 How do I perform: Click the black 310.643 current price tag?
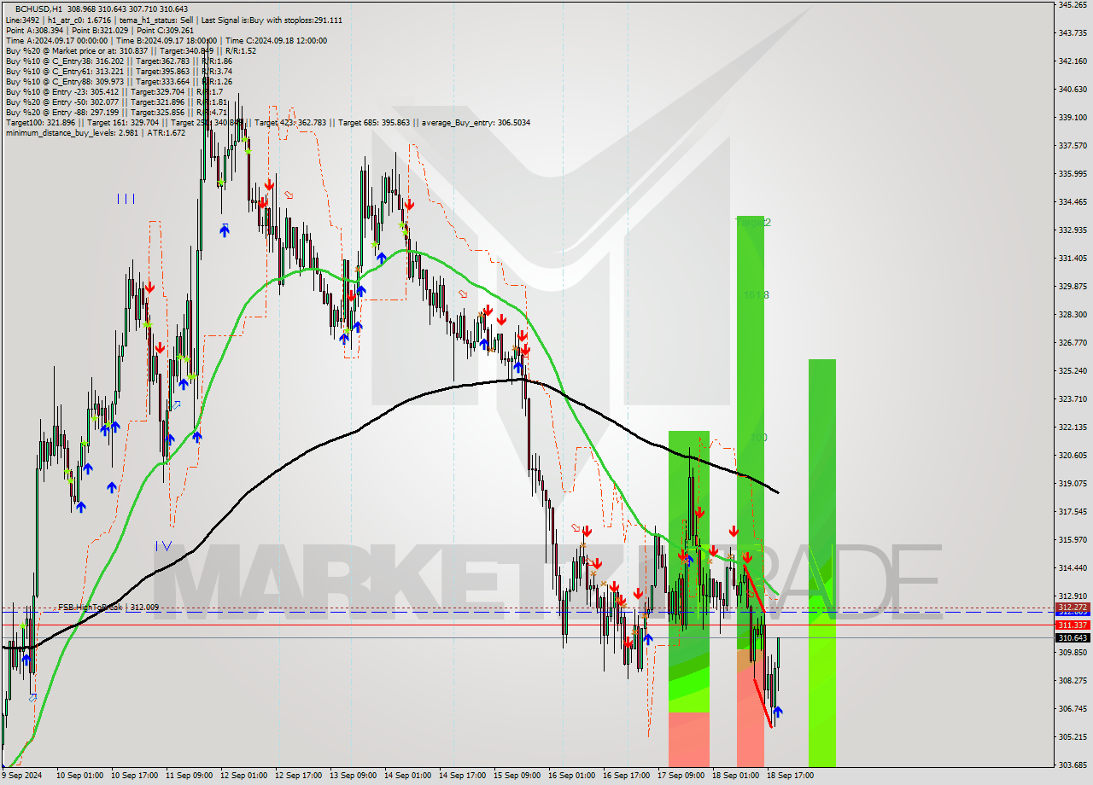(1073, 637)
